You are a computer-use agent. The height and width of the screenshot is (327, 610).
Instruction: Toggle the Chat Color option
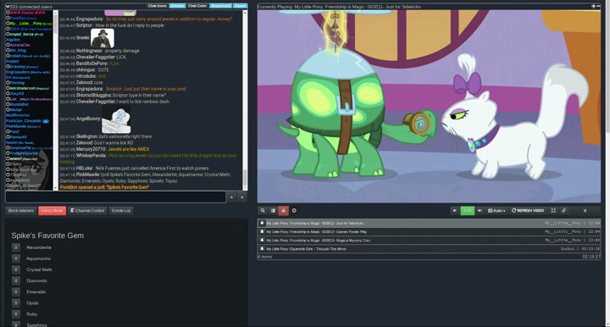tap(197, 6)
